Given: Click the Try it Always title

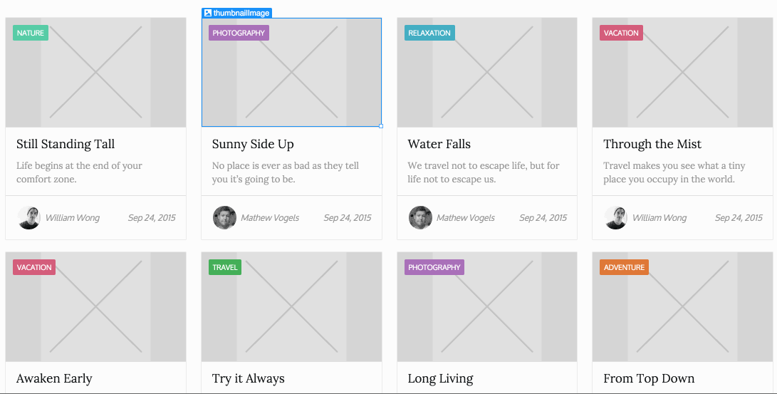Looking at the screenshot, I should pyautogui.click(x=249, y=378).
